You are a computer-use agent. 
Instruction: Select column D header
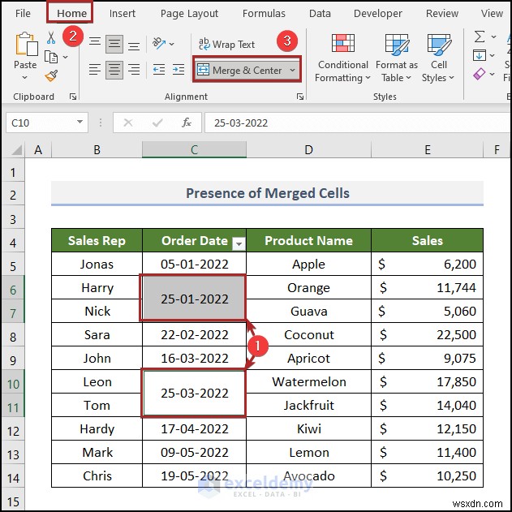pyautogui.click(x=308, y=150)
